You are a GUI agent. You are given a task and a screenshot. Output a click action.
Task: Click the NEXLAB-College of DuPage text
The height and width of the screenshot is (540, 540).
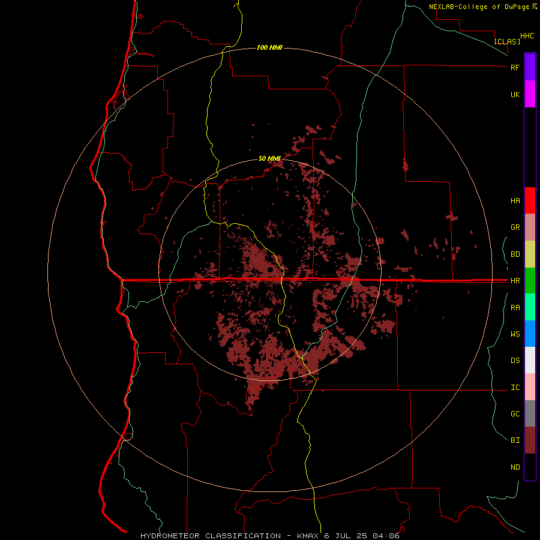(479, 7)
